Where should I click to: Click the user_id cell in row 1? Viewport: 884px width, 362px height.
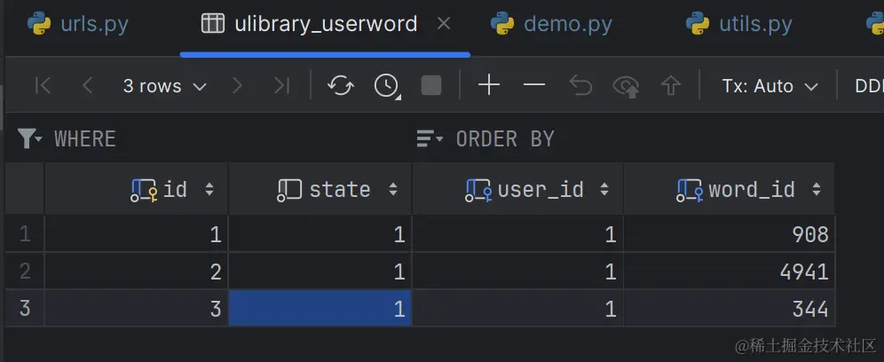[517, 233]
